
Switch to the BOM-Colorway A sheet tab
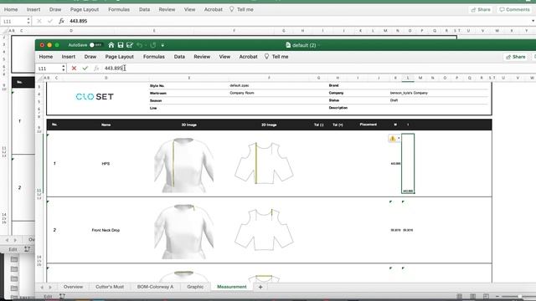click(x=155, y=287)
